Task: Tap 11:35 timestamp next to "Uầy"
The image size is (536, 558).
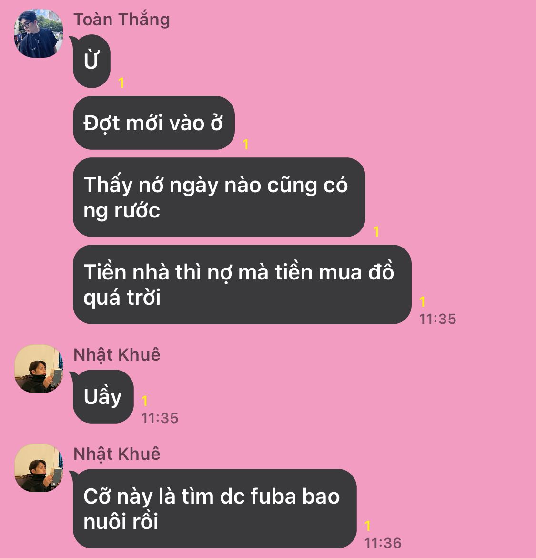Action: [160, 418]
